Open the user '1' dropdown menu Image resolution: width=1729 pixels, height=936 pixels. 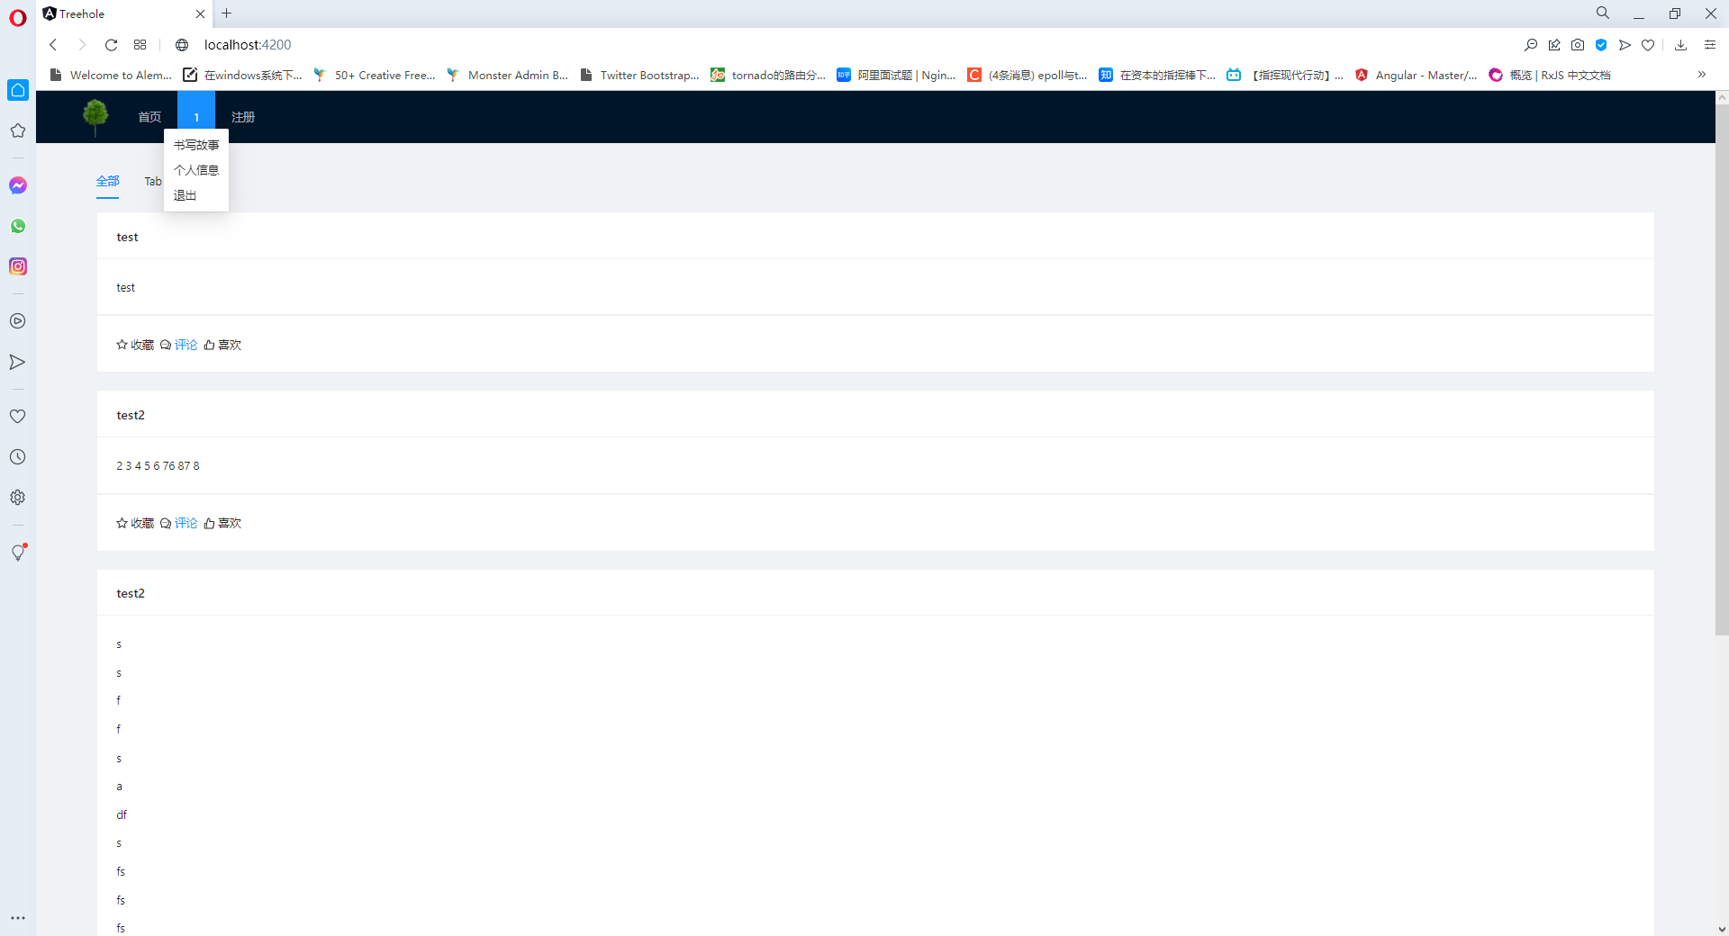(x=196, y=117)
